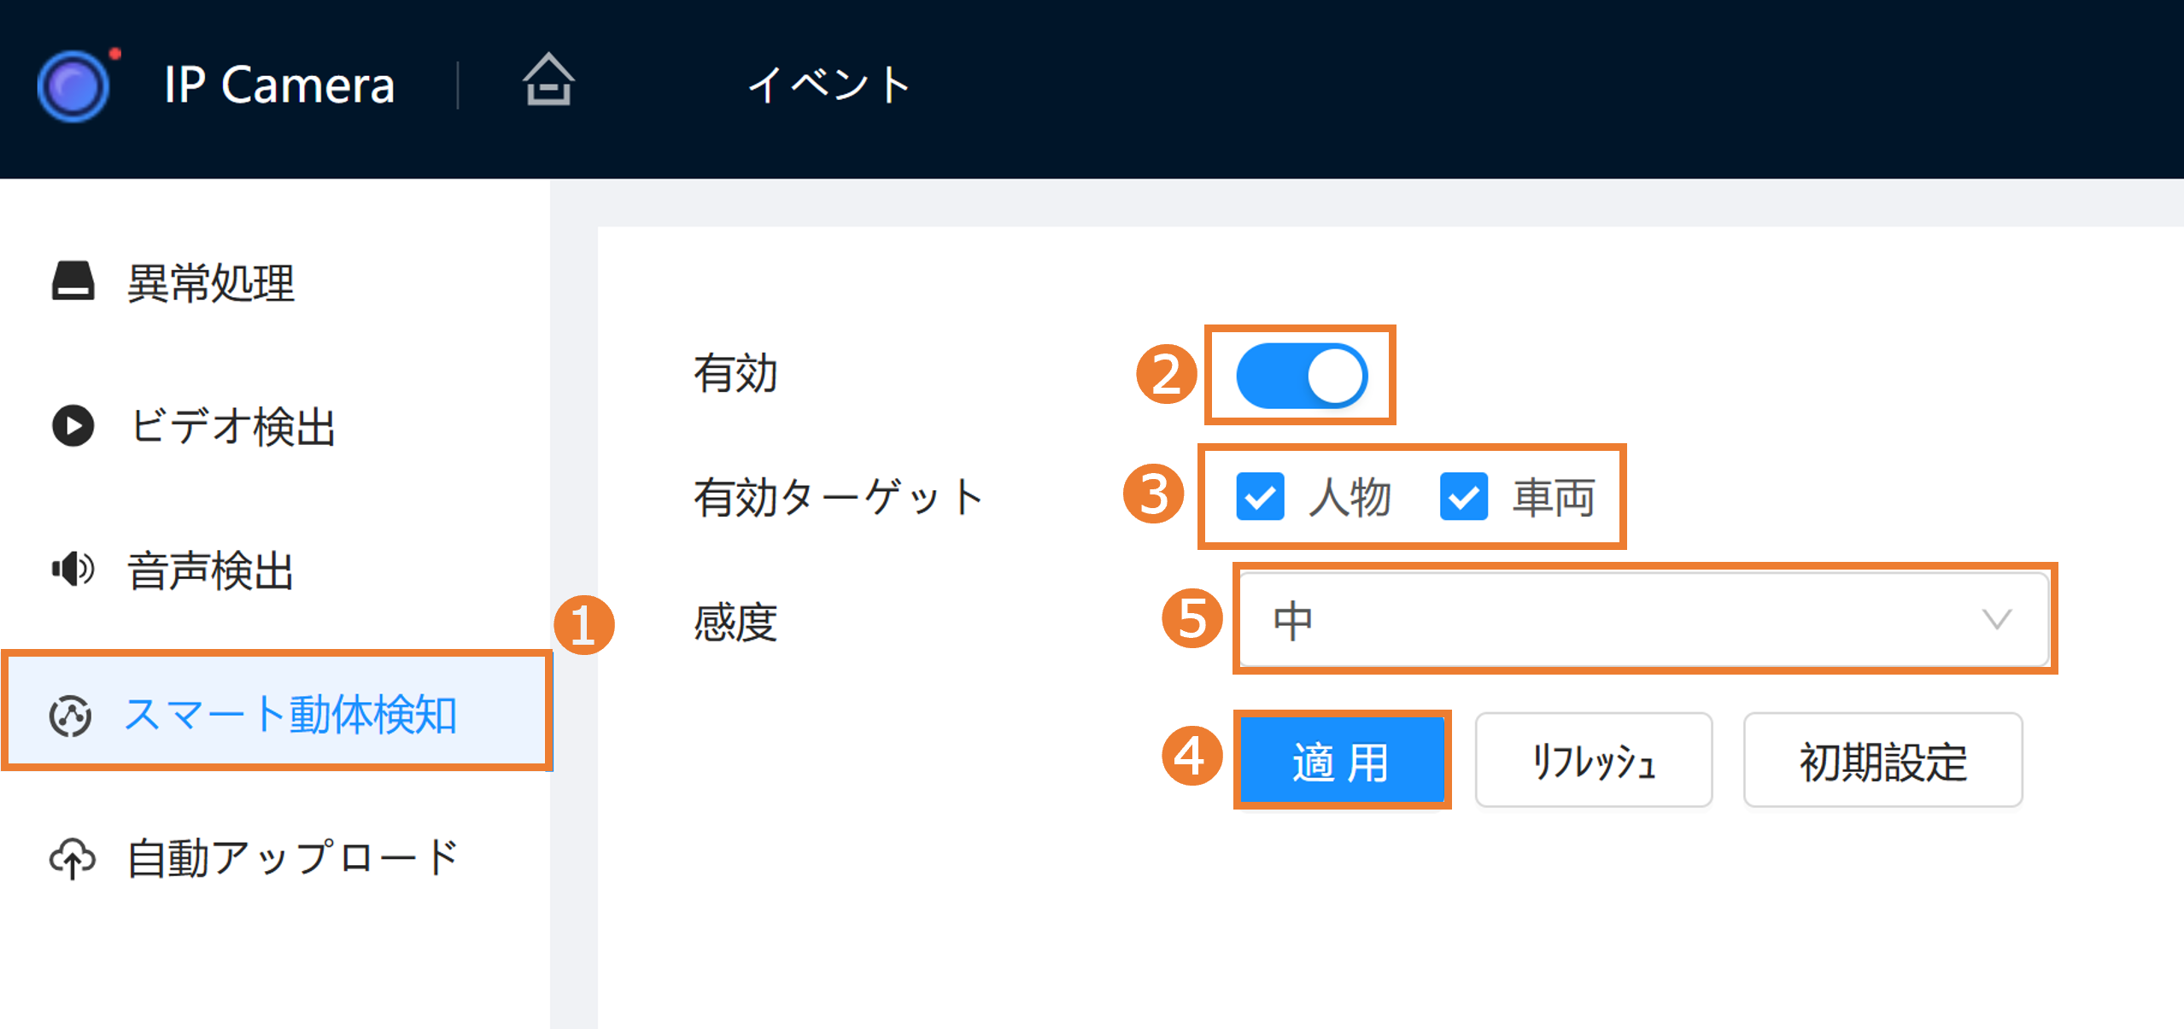Screen dimensions: 2184x1029
Task: Click the IP Camera logo icon
Action: tap(74, 85)
